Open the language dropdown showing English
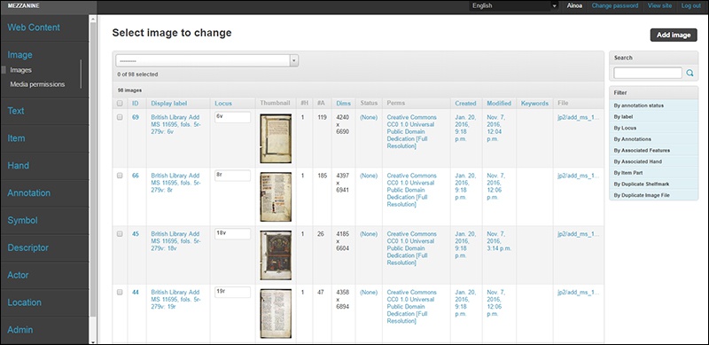 click(514, 6)
